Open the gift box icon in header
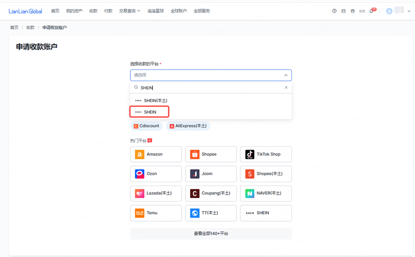Viewport: 415px width, 257px height. (x=352, y=11)
